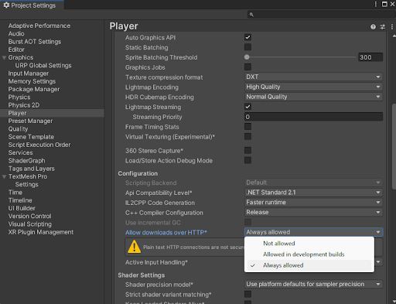Click the Configuration section heading
The height and width of the screenshot is (304, 396).
tap(138, 173)
